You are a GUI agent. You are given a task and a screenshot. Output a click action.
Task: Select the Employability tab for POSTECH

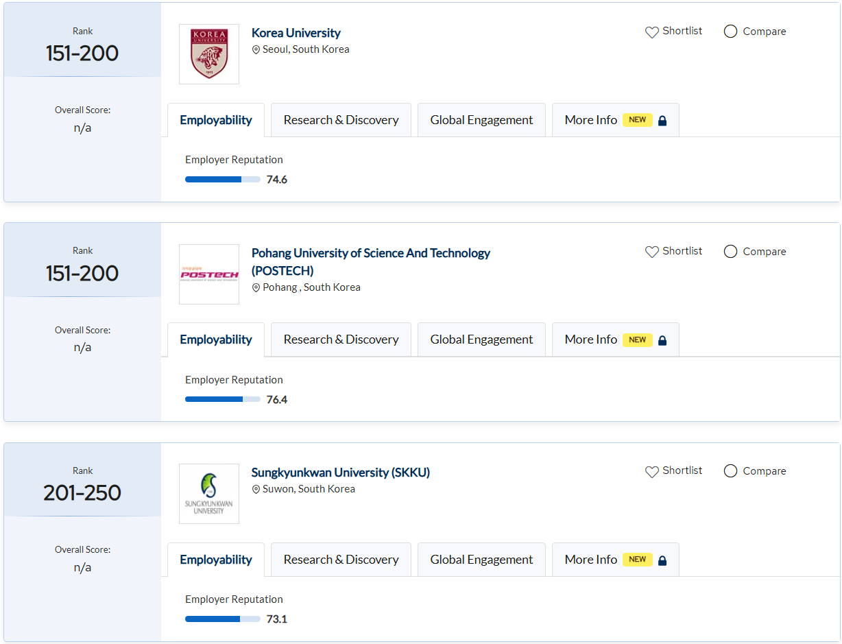click(216, 339)
